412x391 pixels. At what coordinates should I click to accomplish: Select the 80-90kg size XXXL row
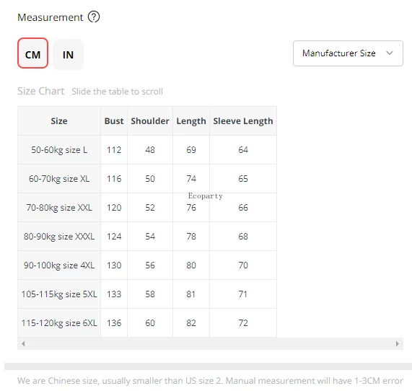pyautogui.click(x=147, y=237)
